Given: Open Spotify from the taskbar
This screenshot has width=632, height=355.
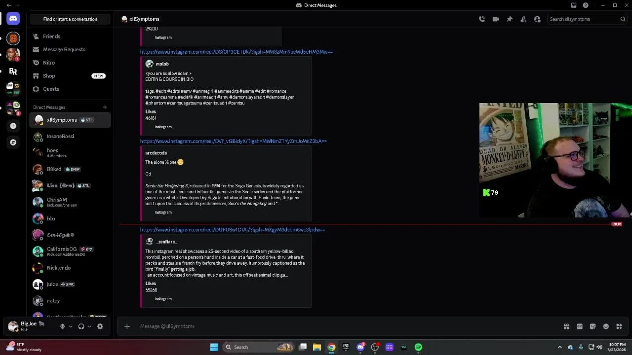Looking at the screenshot, I should pos(418,347).
